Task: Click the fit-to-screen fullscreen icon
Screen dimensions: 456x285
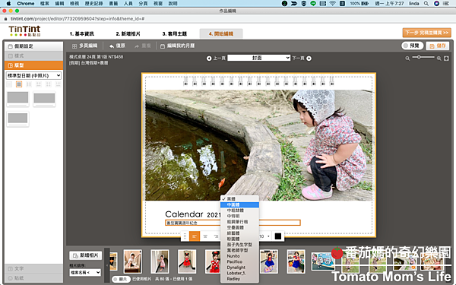Action: point(446,59)
